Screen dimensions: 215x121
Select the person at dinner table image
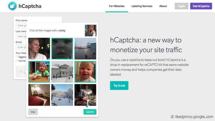pyautogui.click(x=85, y=95)
